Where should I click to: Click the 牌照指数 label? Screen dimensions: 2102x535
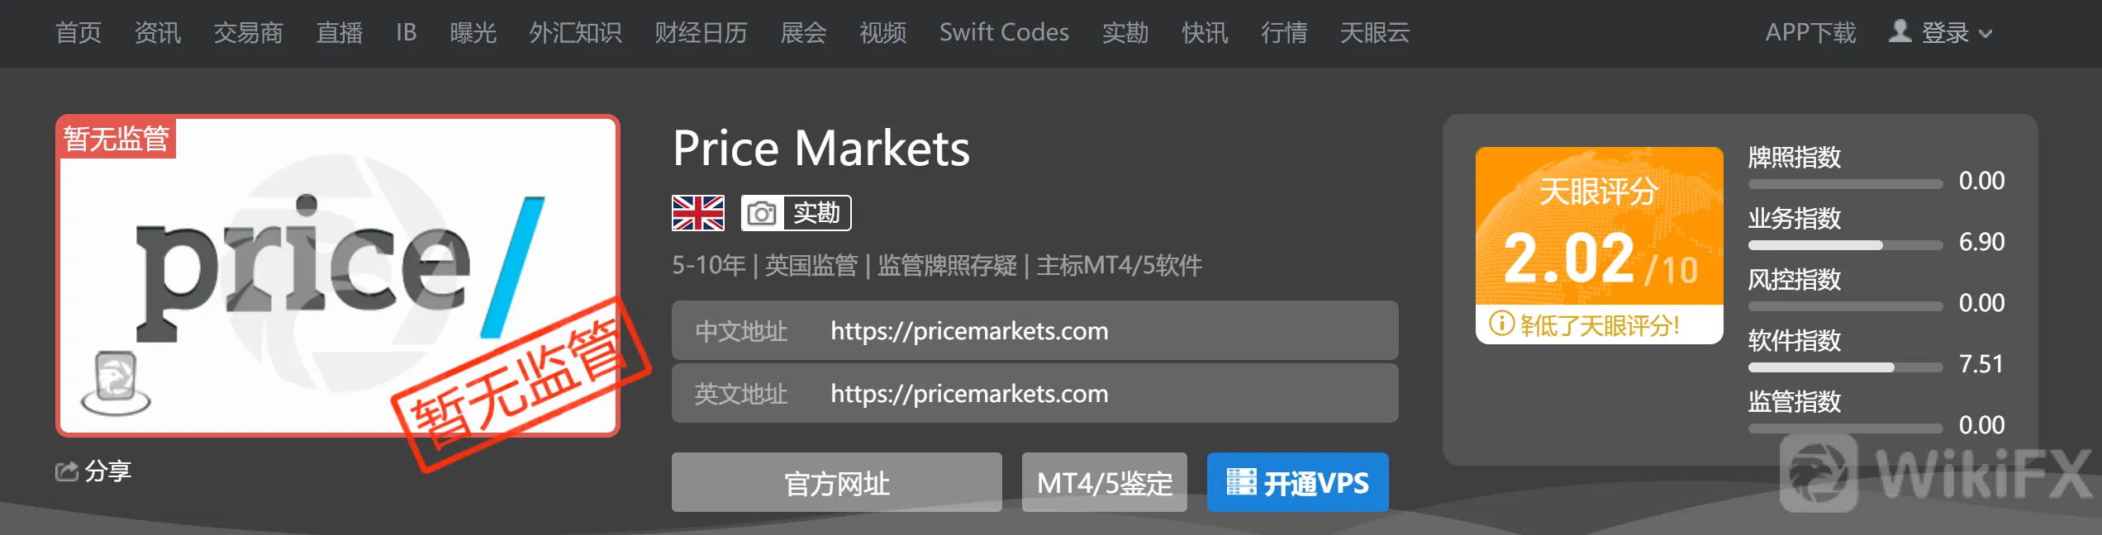coord(1795,157)
